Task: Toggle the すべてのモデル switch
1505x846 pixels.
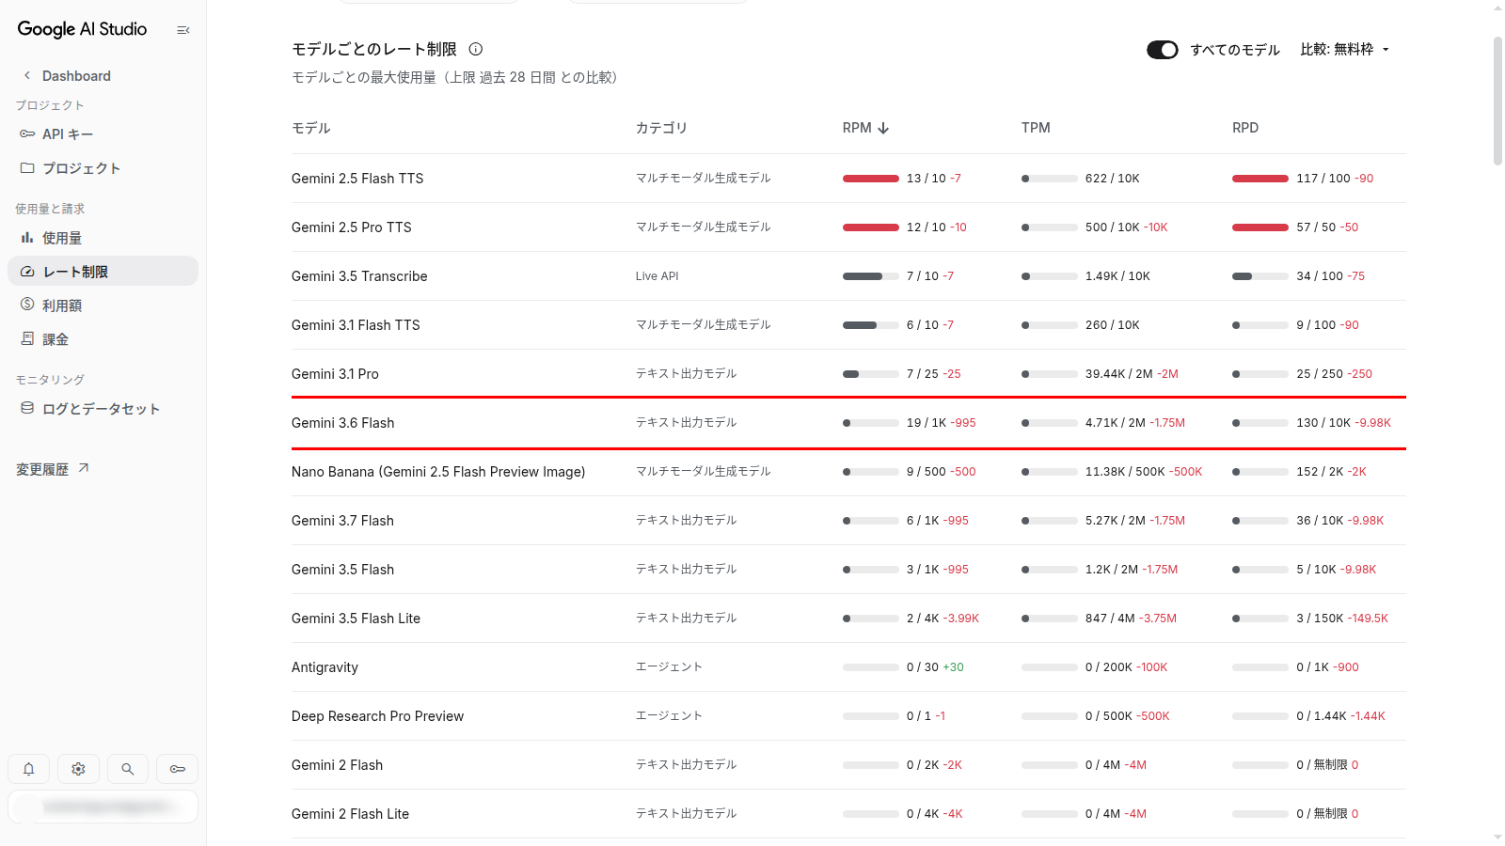Action: coord(1163,50)
